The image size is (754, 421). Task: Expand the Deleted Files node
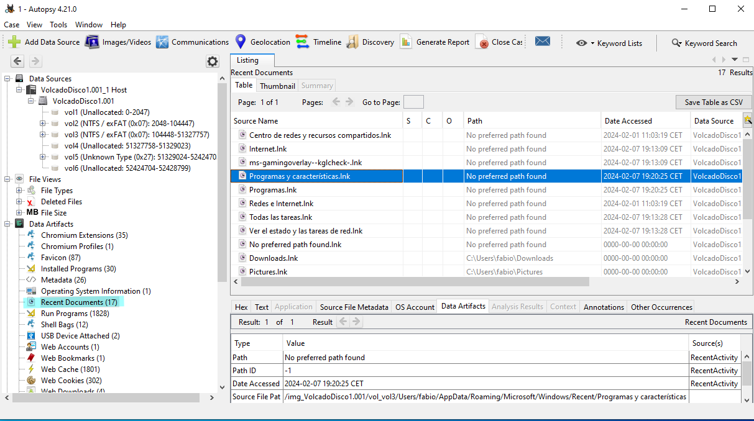[x=19, y=202]
